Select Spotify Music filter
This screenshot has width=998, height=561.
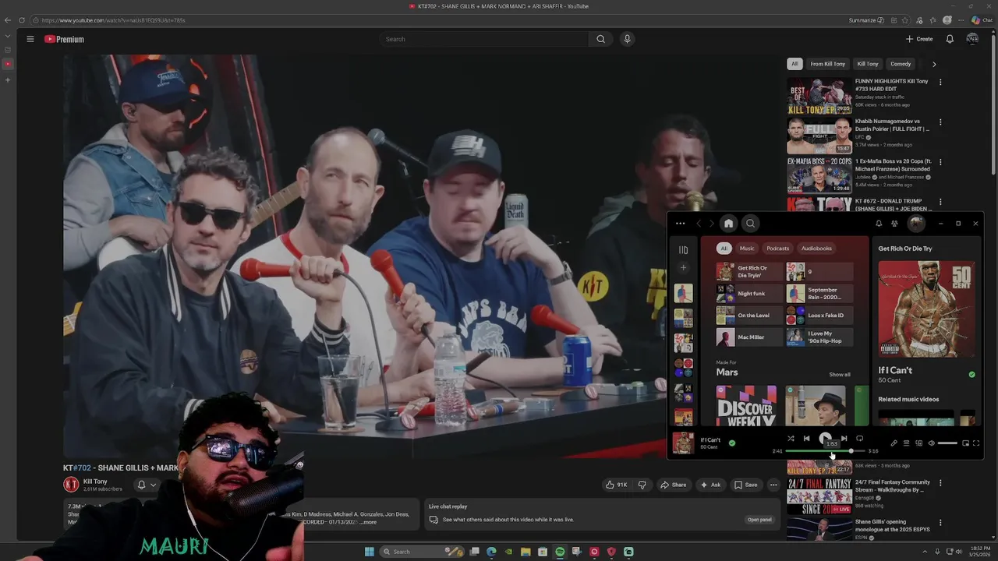click(747, 249)
